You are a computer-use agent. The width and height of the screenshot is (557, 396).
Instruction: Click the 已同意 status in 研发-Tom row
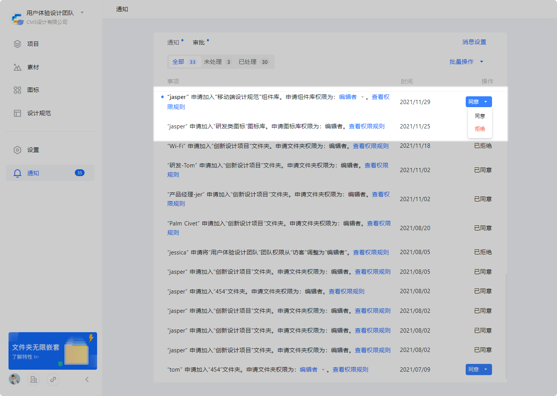(x=483, y=170)
